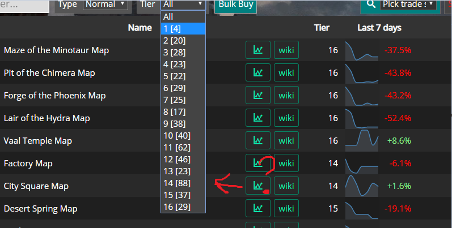452x228 pixels.
Task: Focus the search filter input field
Action: [x=24, y=6]
